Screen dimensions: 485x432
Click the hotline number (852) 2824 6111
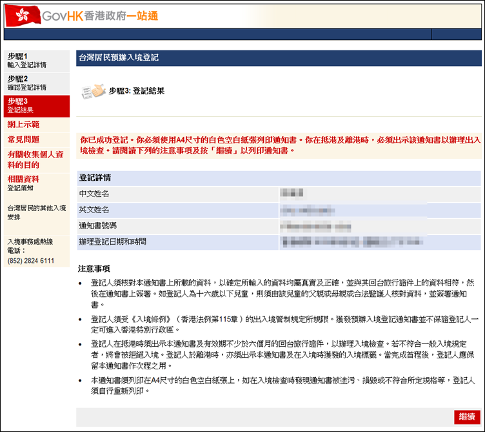(x=30, y=261)
